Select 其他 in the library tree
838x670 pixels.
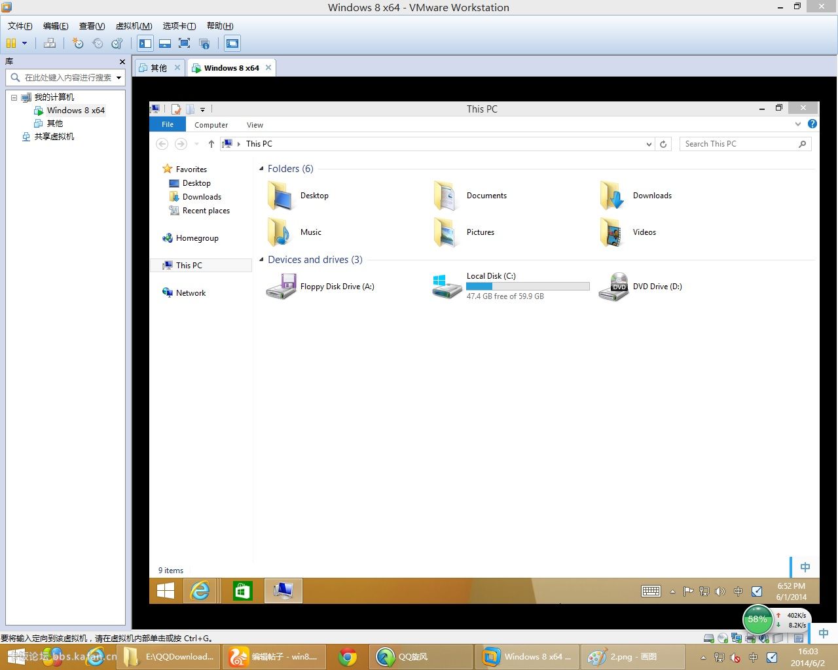54,124
